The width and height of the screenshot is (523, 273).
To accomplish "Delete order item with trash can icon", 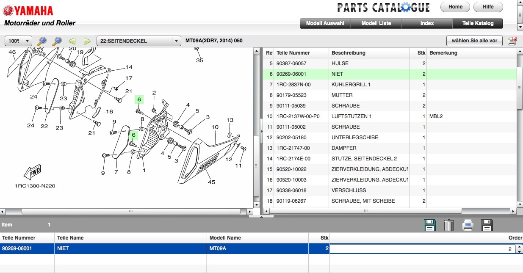I will pyautogui.click(x=449, y=225).
